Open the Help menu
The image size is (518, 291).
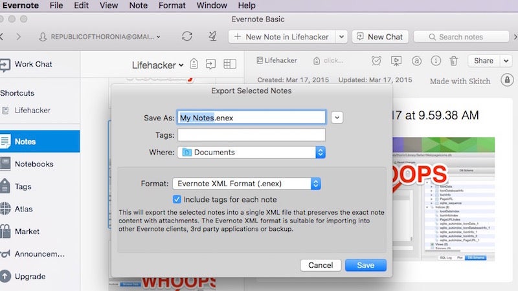pos(247,5)
